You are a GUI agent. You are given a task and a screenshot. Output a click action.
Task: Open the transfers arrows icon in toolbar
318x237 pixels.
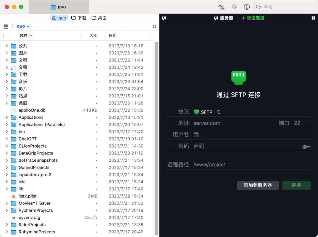[221, 7]
